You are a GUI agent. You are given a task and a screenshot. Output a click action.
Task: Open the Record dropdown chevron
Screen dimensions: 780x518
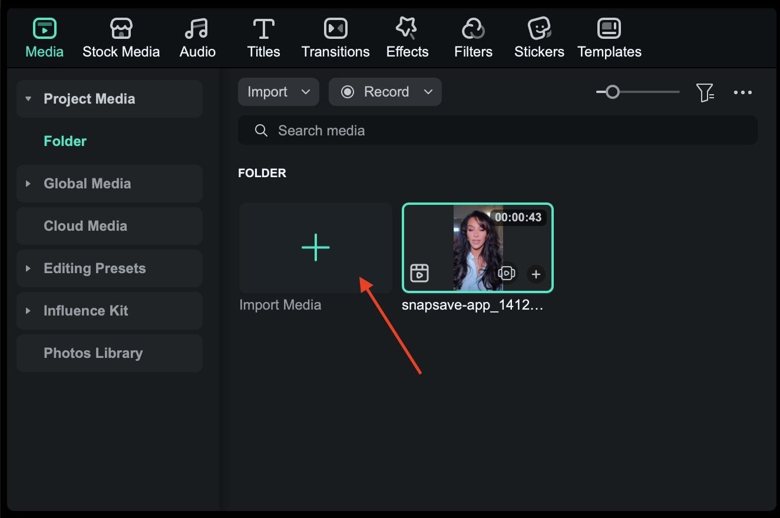point(429,92)
